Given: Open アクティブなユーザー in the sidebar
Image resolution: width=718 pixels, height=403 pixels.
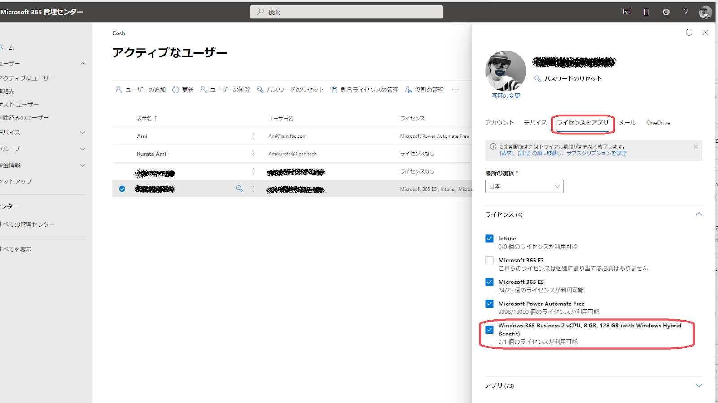Looking at the screenshot, I should (27, 78).
